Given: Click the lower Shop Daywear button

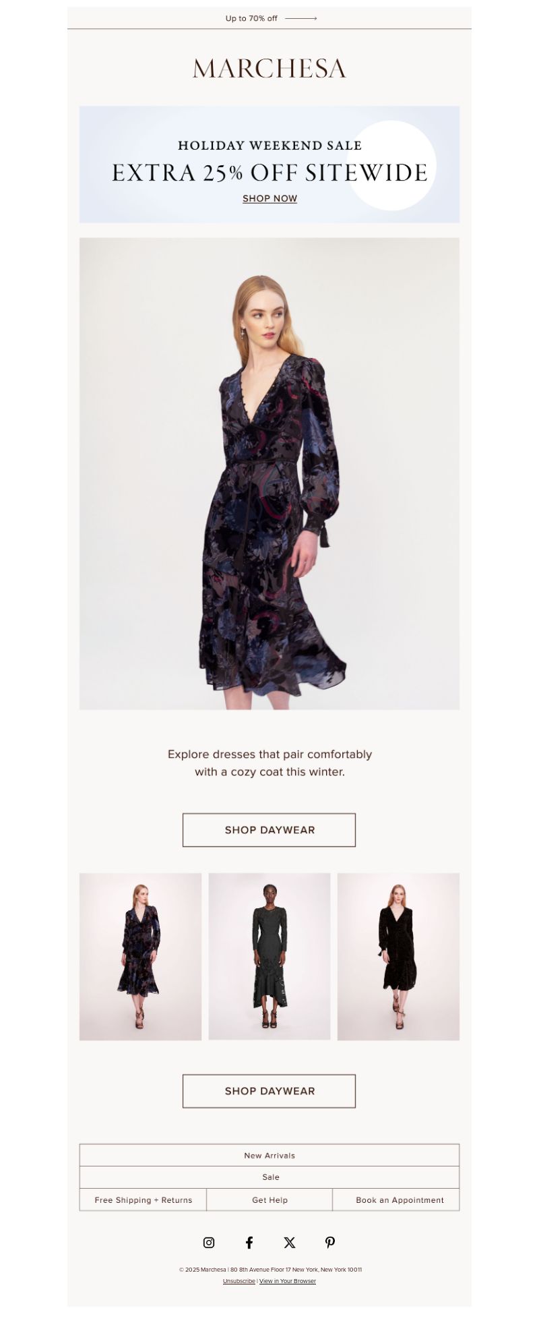Looking at the screenshot, I should click(x=269, y=1090).
